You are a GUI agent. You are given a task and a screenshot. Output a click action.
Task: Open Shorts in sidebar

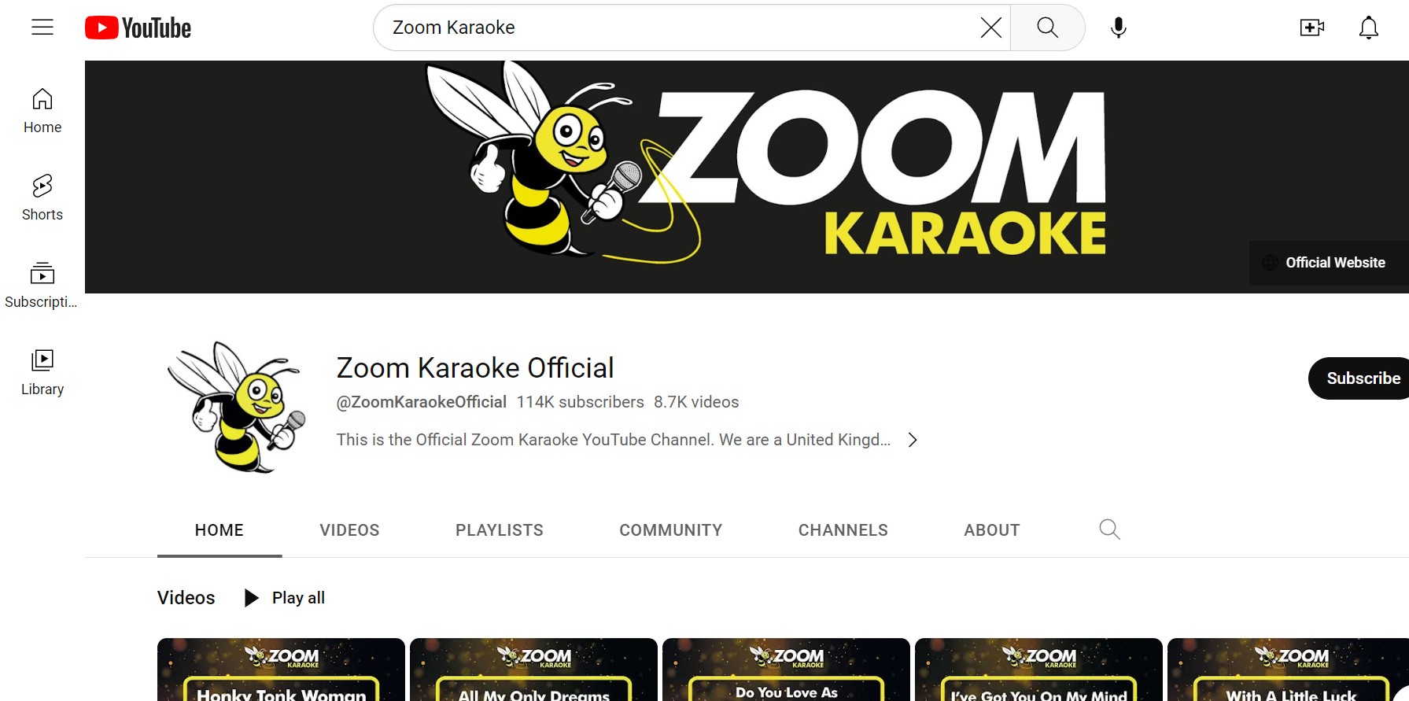click(42, 198)
